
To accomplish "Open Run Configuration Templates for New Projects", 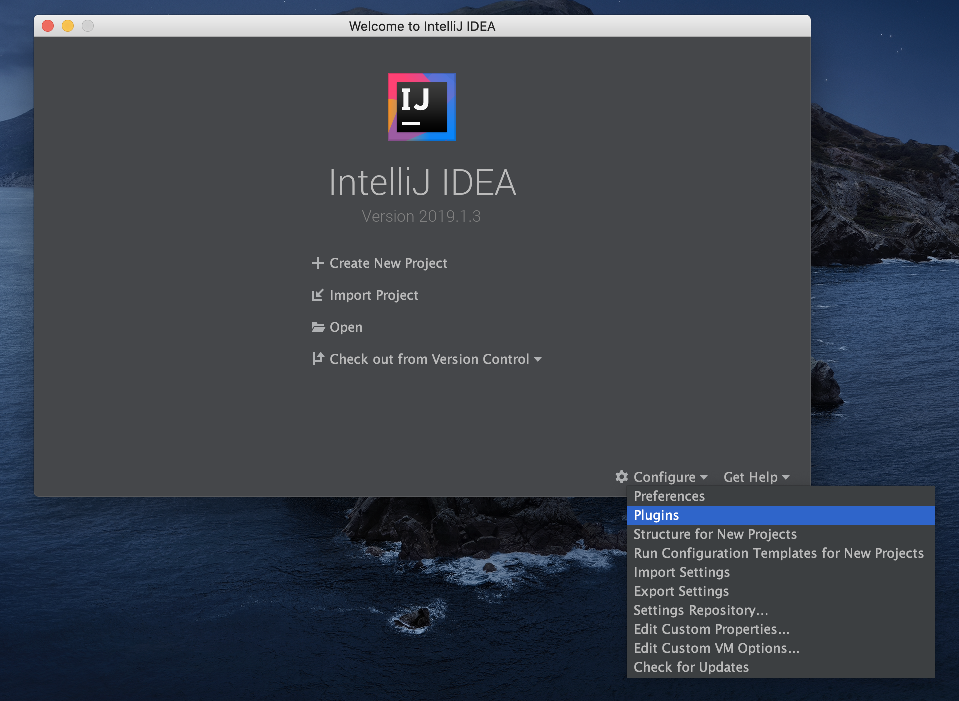I will click(x=780, y=553).
